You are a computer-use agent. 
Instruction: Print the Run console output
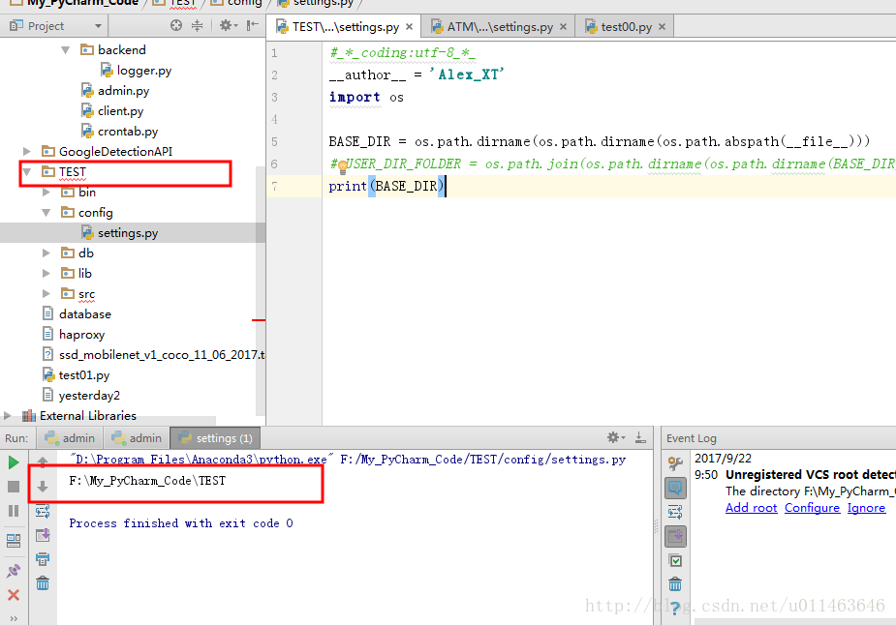pos(43,559)
